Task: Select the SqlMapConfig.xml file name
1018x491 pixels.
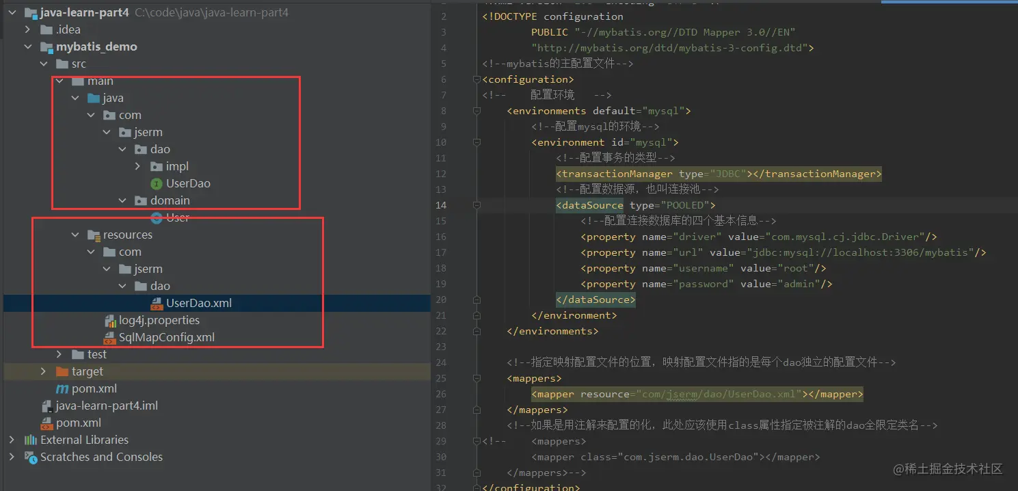Action: click(x=167, y=337)
